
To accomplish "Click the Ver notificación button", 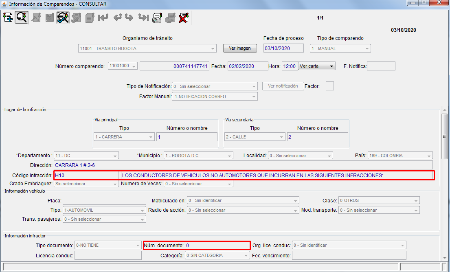I will 283,86.
